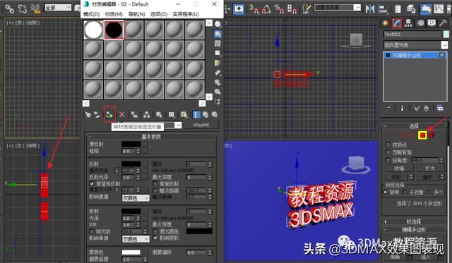The height and width of the screenshot is (263, 452).
Task: Enable the 暗淡距离 checkbox
Action: point(155,190)
